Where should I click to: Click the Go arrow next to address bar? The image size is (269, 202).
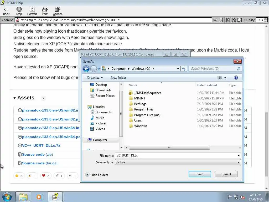(215, 20)
